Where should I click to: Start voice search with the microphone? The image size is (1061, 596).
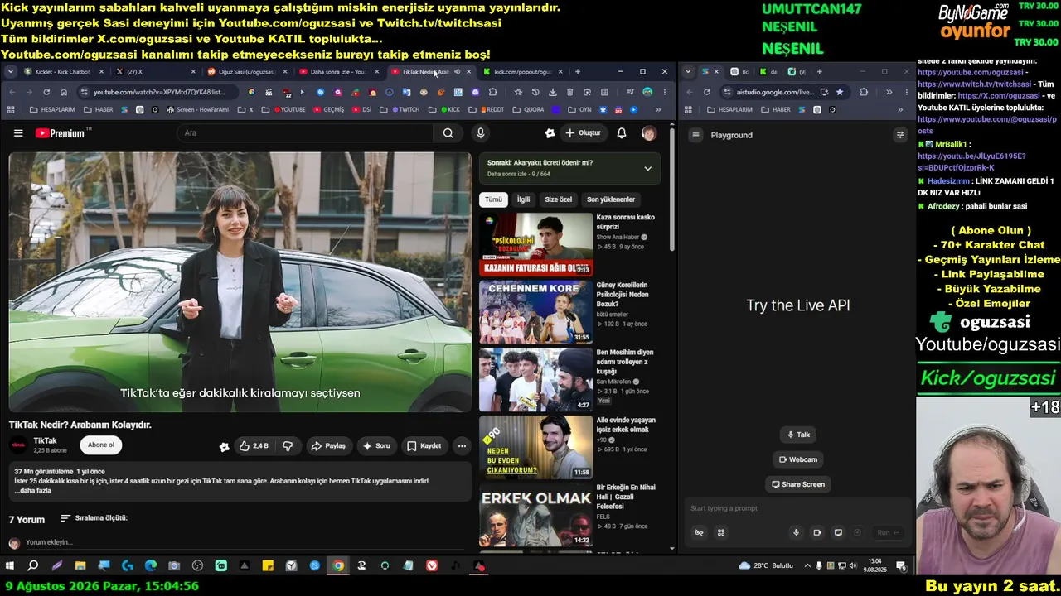point(480,133)
